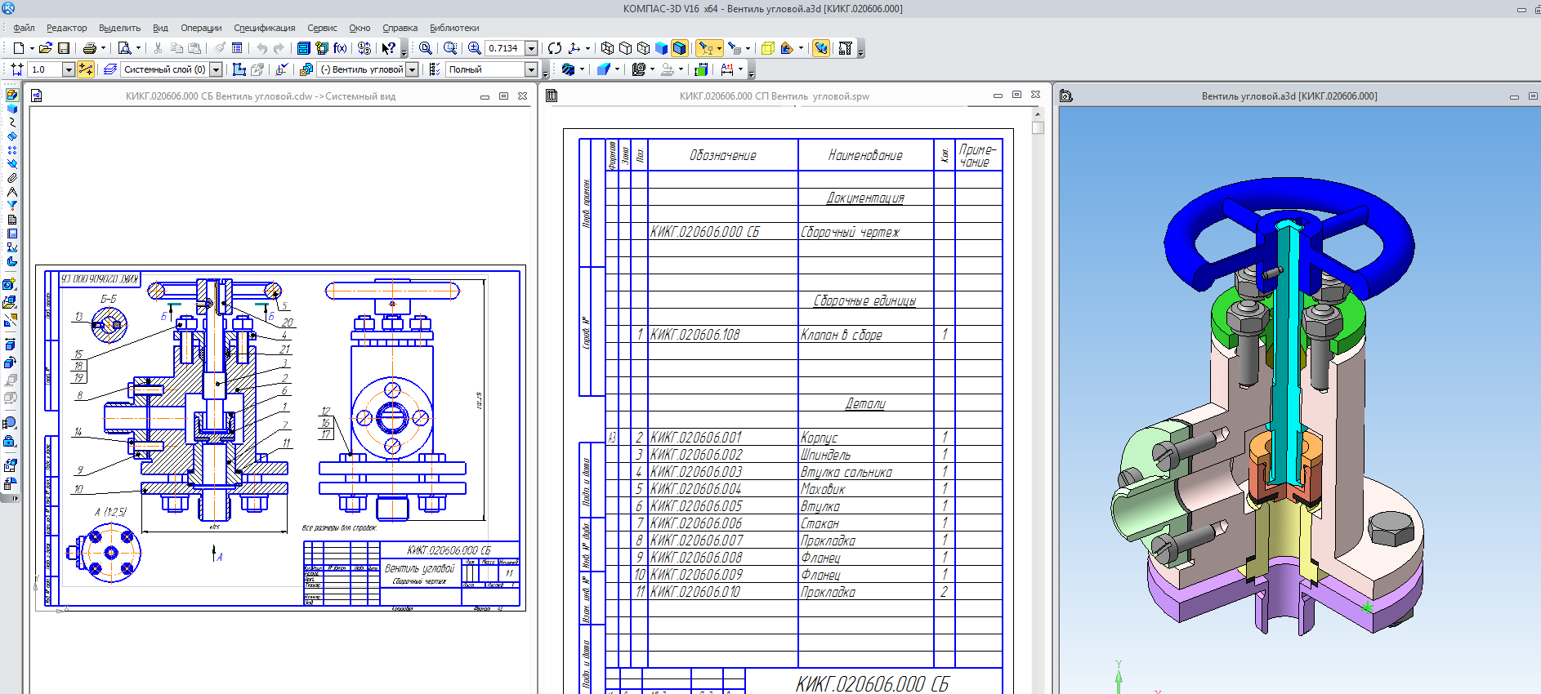Expand the section striped cube dropdown arrow

[x=582, y=69]
